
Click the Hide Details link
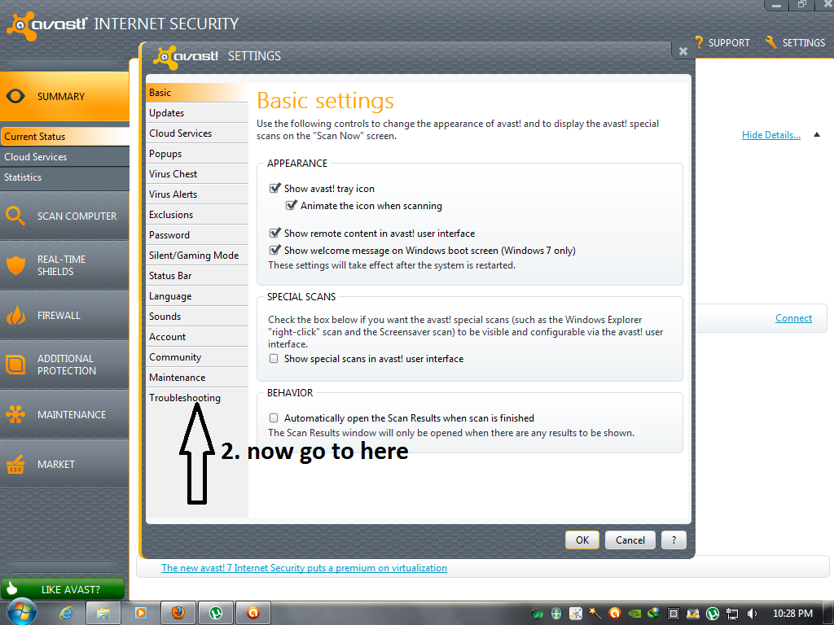(770, 134)
